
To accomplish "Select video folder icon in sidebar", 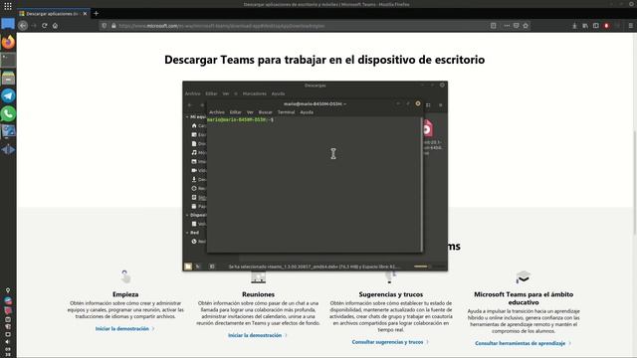I will tap(194, 170).
